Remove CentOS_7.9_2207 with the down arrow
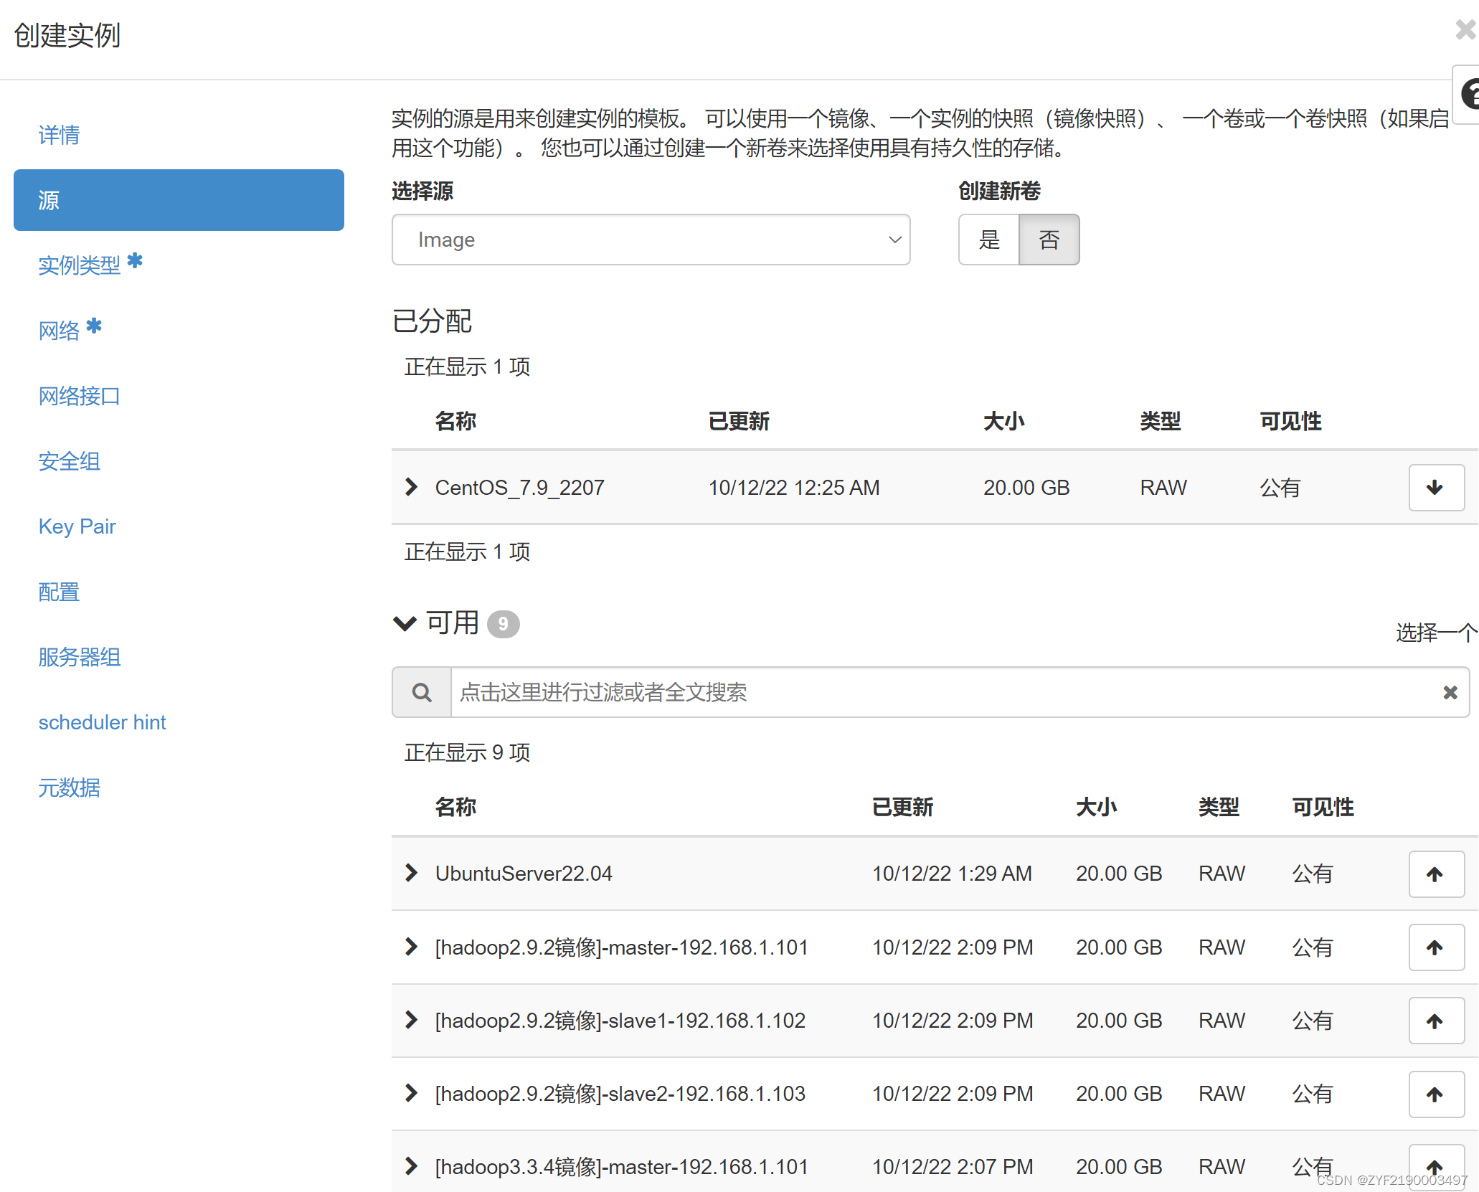Screen dimensions: 1479x1192 point(1435,488)
